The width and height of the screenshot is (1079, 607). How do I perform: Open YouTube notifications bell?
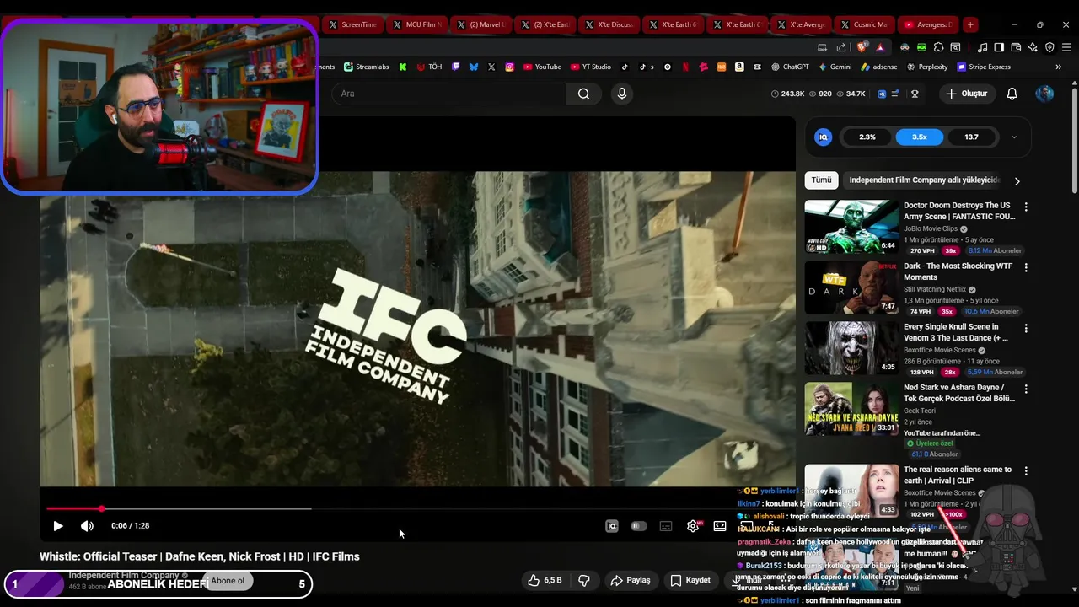[1012, 94]
